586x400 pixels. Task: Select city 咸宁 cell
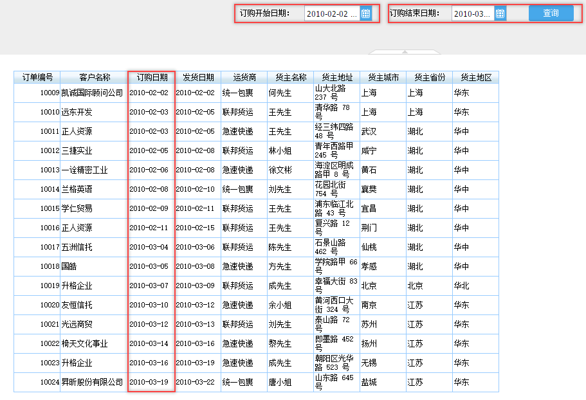click(x=383, y=151)
